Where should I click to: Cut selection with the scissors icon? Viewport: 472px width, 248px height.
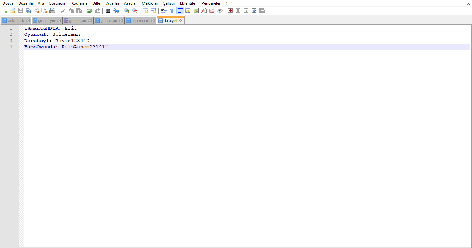63,11
